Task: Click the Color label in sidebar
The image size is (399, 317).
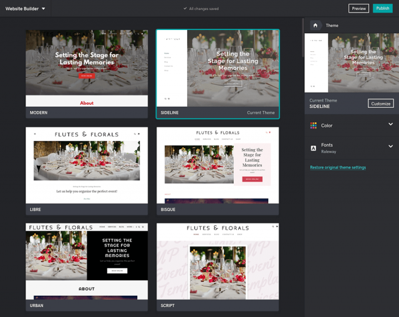Action: (x=327, y=125)
